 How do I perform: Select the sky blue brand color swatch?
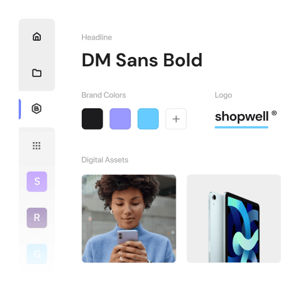pos(148,119)
